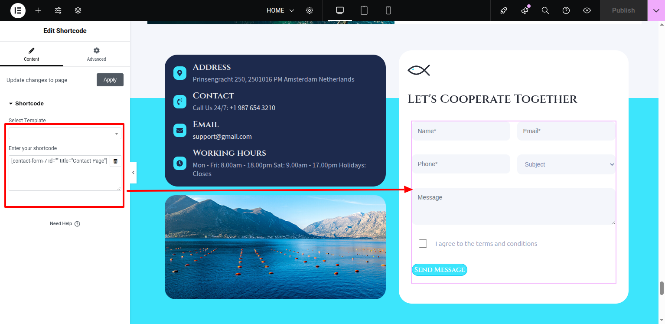The height and width of the screenshot is (324, 665).
Task: Switch to the Advanced tab
Action: coord(96,54)
